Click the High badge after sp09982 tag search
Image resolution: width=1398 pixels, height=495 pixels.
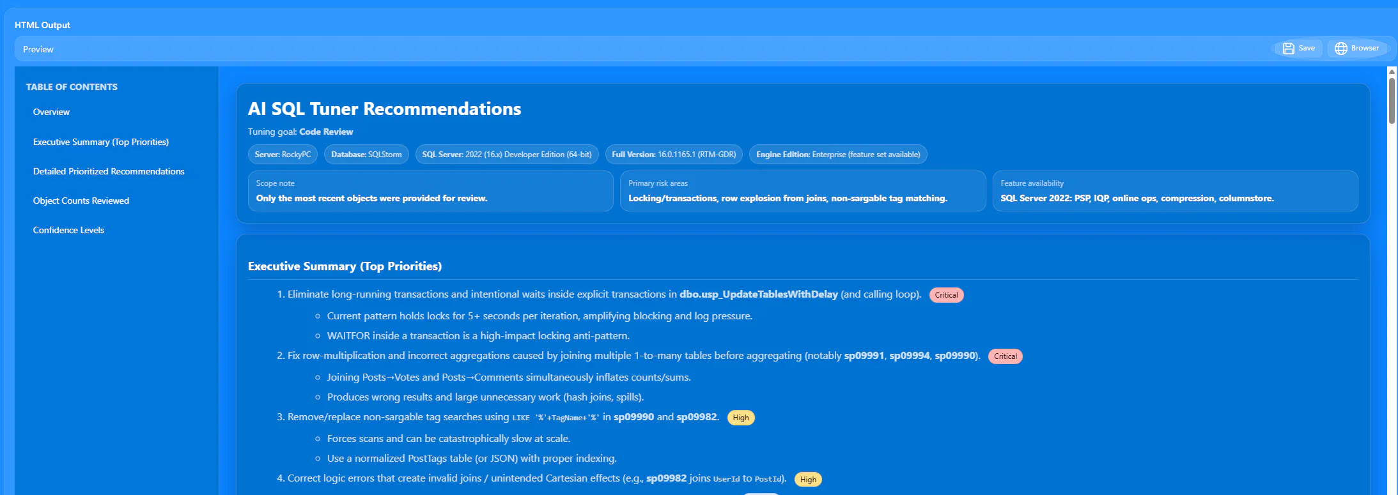tap(741, 418)
